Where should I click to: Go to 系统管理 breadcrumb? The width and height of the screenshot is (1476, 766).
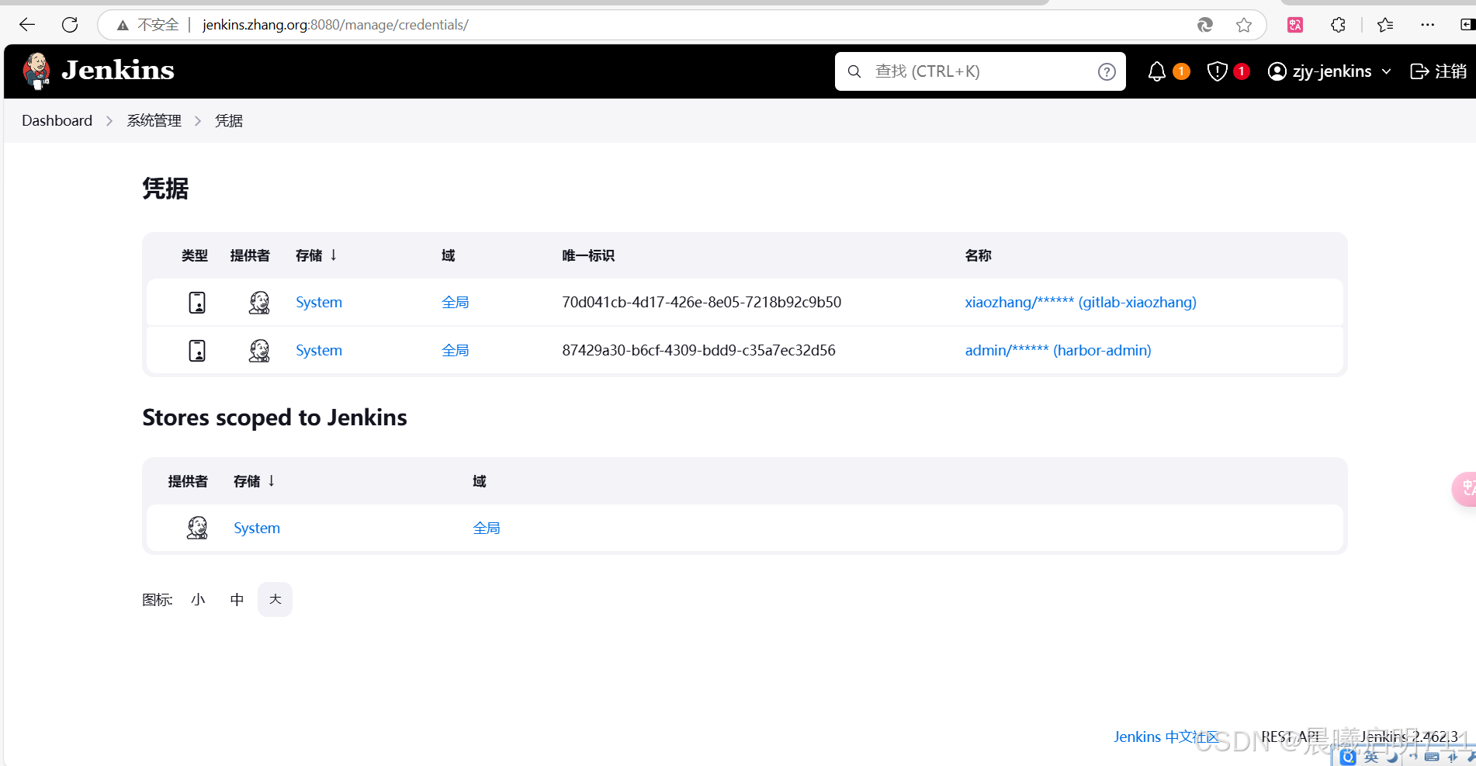pyautogui.click(x=154, y=121)
